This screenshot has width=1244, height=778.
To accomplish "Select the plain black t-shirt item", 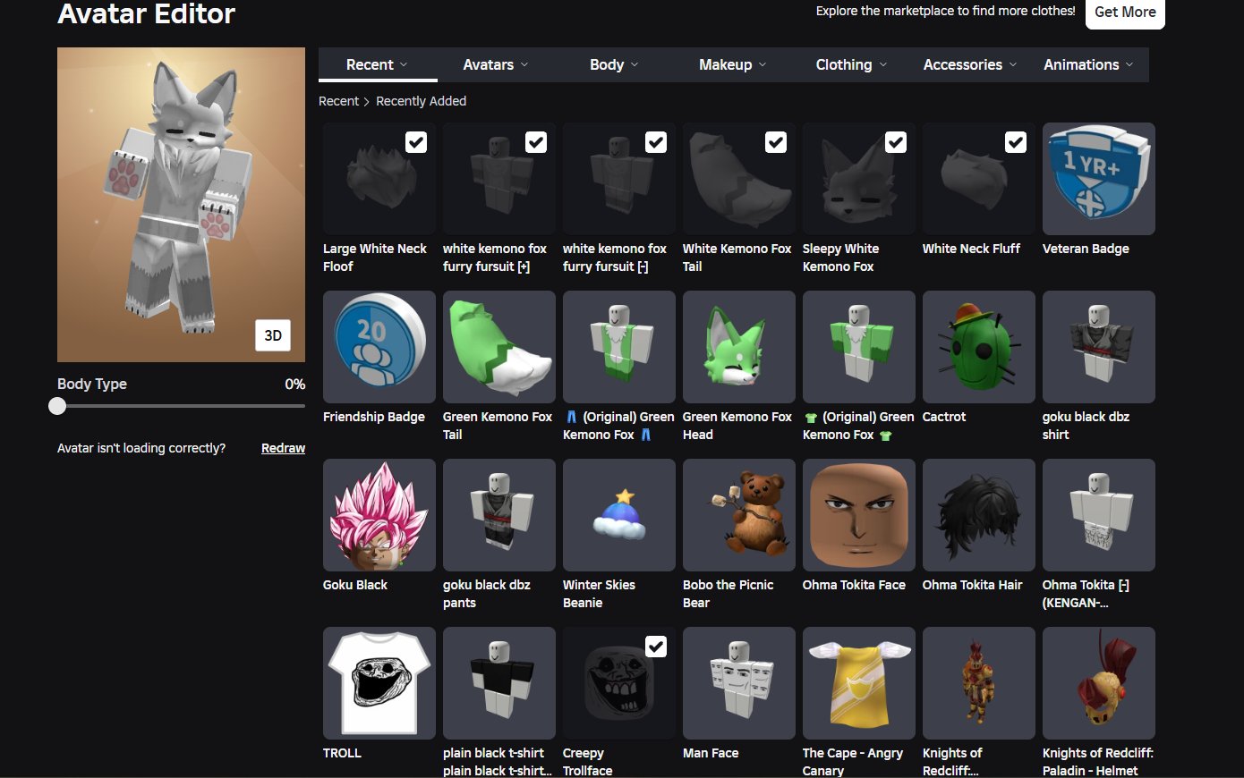I will tap(498, 683).
